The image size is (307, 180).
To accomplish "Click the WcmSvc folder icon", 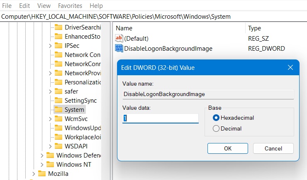I will [x=58, y=119].
